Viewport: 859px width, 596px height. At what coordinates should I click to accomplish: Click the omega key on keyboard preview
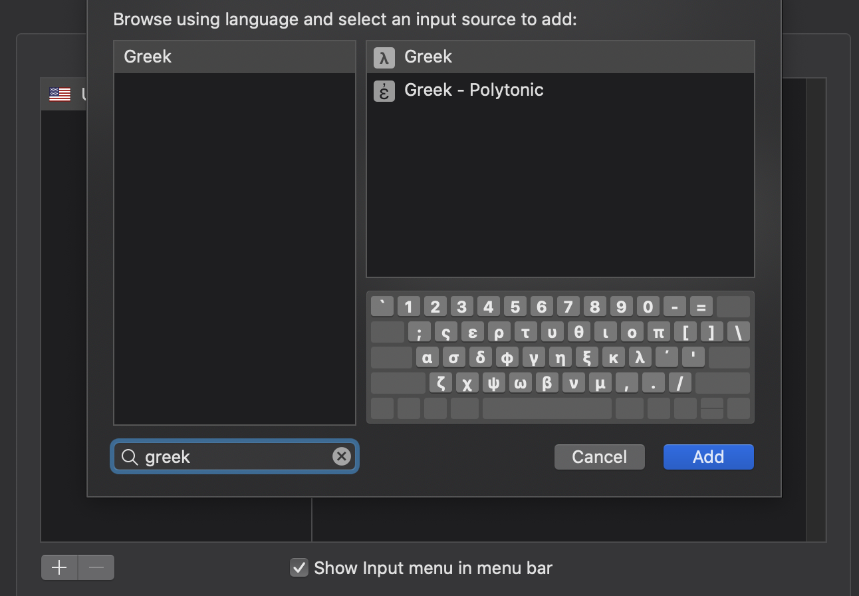coord(521,382)
